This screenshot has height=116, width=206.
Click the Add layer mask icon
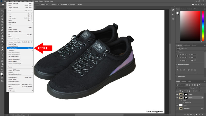click(x=191, y=114)
